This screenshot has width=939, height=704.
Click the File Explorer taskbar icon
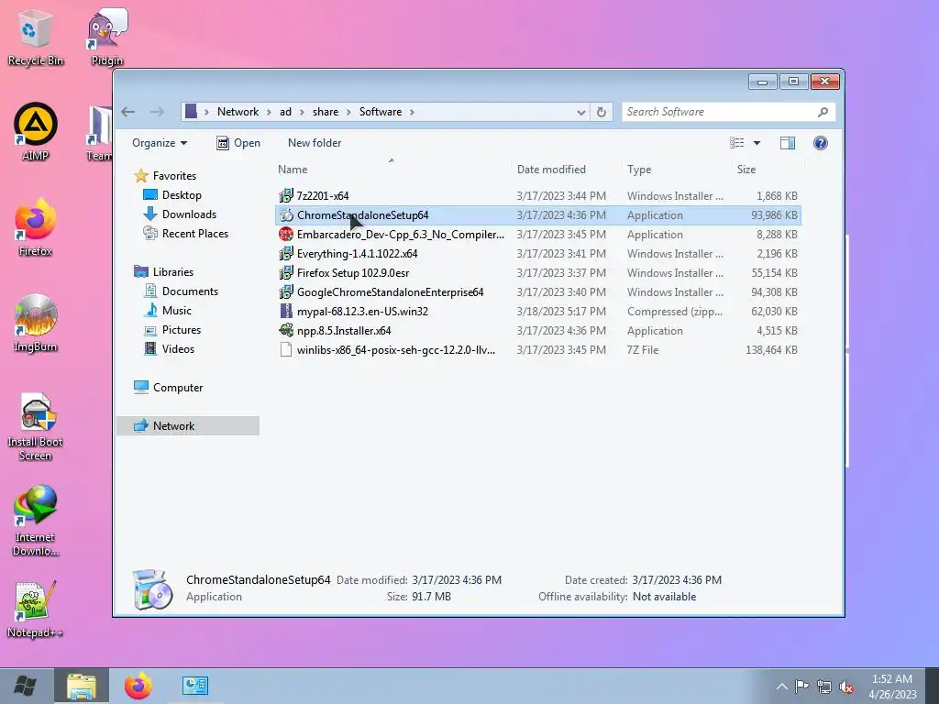click(82, 686)
